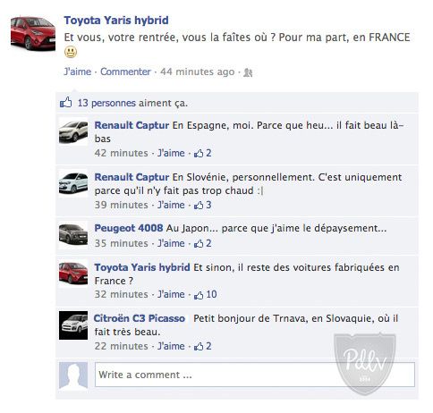Open Toyota Yaris hybrid post author profile

(x=116, y=21)
